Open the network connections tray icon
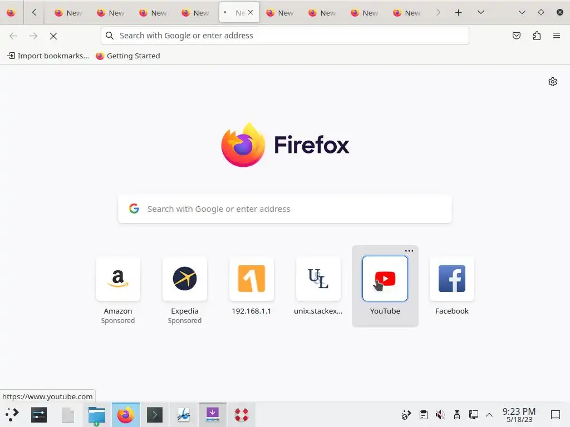Viewport: 570px width, 427px height. (x=473, y=415)
